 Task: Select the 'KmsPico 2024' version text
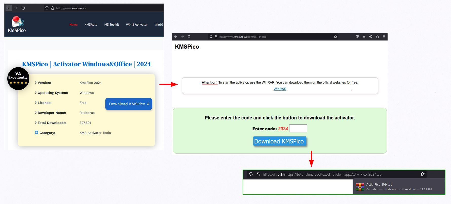tap(91, 83)
